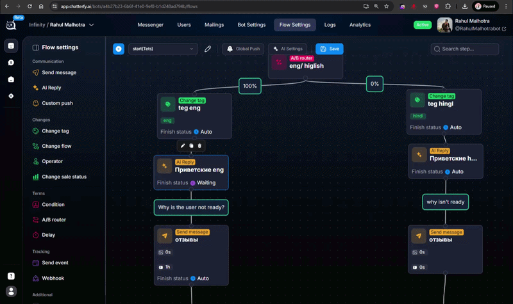The height and width of the screenshot is (304, 513).
Task: Switch to the Users tab
Action: (x=184, y=25)
